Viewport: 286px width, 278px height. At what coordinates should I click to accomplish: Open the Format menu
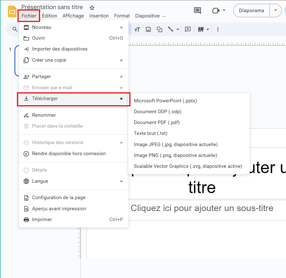122,16
